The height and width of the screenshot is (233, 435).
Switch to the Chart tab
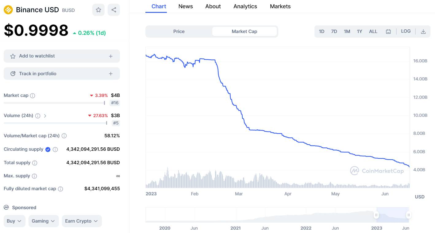[159, 6]
